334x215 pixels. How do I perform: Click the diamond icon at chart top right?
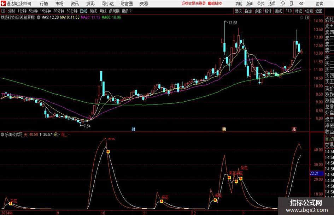click(x=301, y=18)
